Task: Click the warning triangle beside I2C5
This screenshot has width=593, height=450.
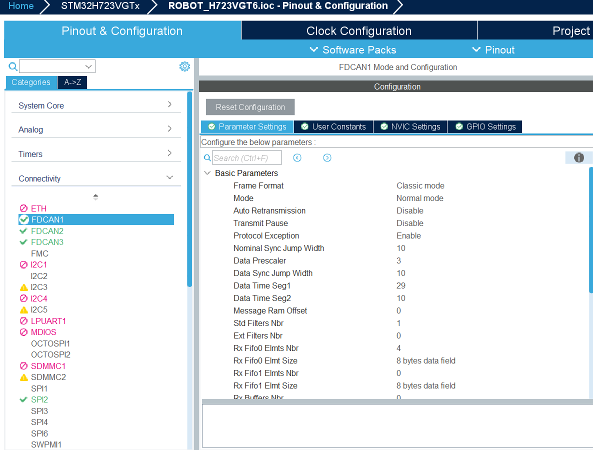Action: pos(23,310)
